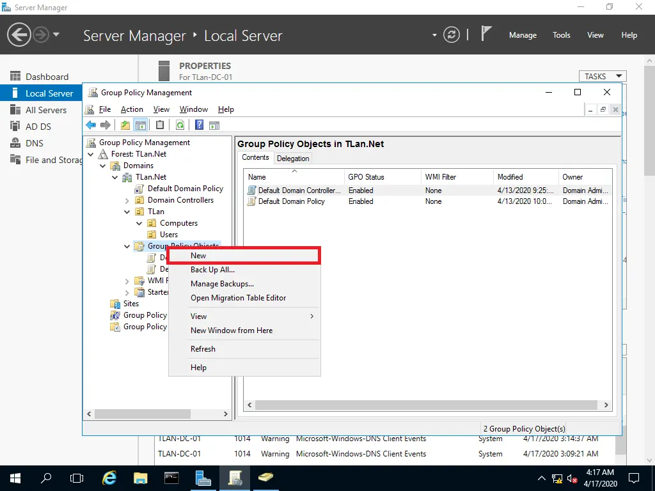Click the Group Policy Management taskbar icon
This screenshot has height=491, width=655.
click(235, 478)
